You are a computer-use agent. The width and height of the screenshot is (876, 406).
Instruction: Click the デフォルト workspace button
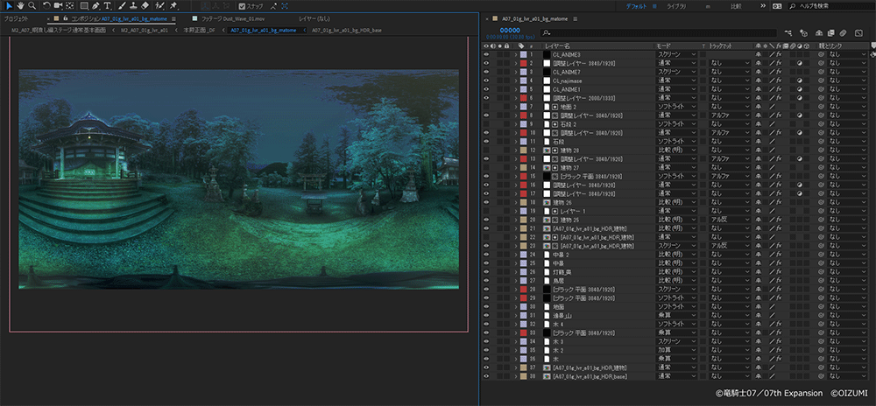point(636,6)
